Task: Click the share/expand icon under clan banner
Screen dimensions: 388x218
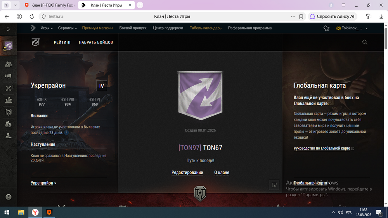Action: (x=274, y=185)
